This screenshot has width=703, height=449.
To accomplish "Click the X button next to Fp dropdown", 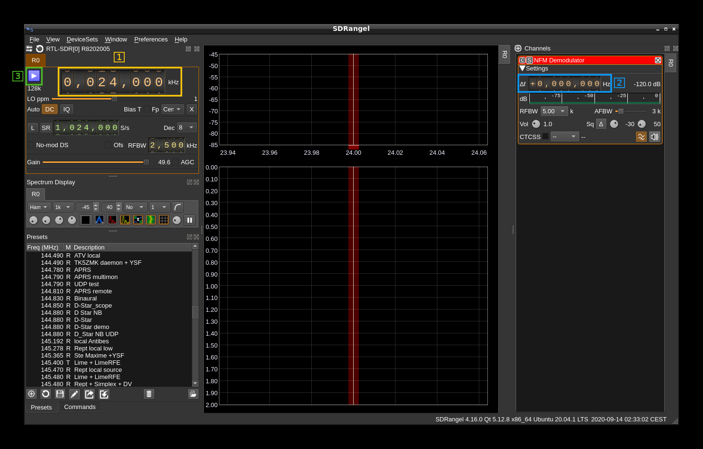I will pos(191,109).
